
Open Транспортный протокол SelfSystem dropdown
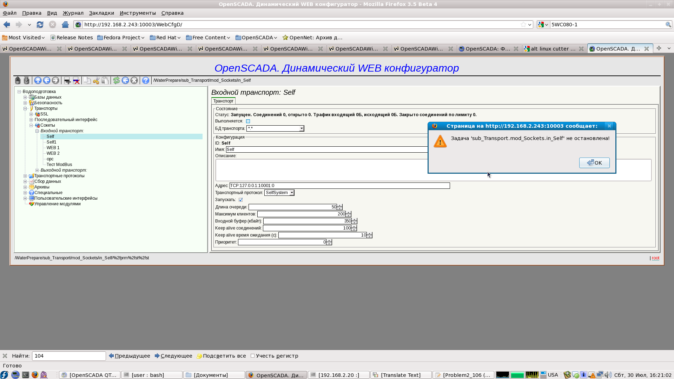(x=292, y=193)
